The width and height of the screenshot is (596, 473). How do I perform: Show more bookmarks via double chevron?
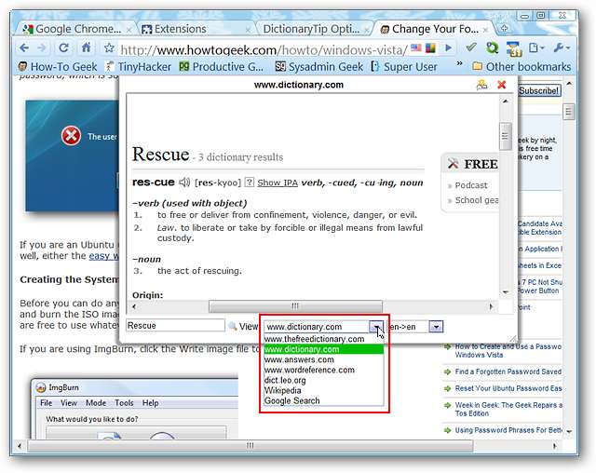pos(459,64)
